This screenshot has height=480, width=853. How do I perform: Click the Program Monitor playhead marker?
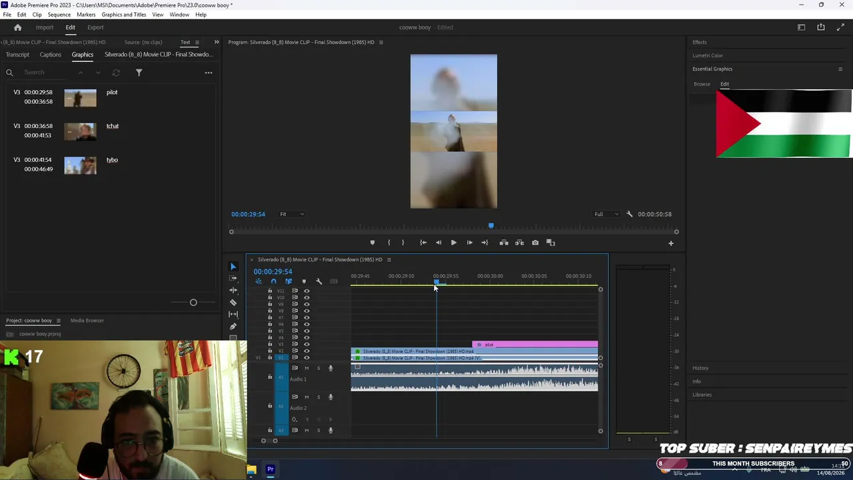pos(491,226)
